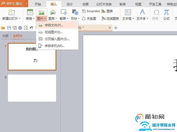
Task: Switch to the Animation (动画) tab
Action: [86, 4]
